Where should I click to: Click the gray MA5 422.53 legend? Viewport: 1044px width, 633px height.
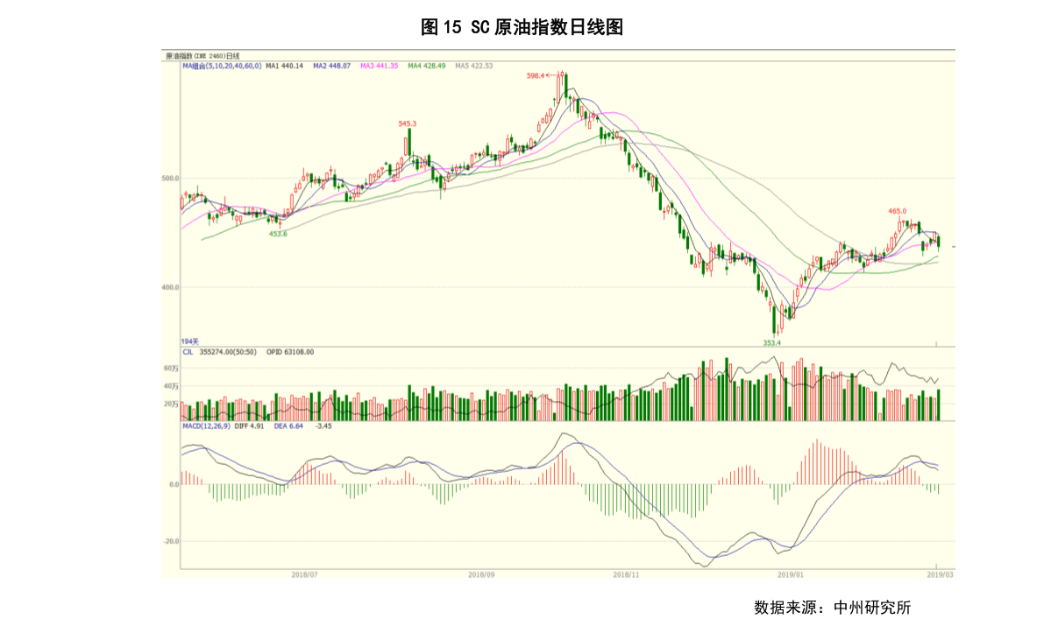(x=473, y=67)
